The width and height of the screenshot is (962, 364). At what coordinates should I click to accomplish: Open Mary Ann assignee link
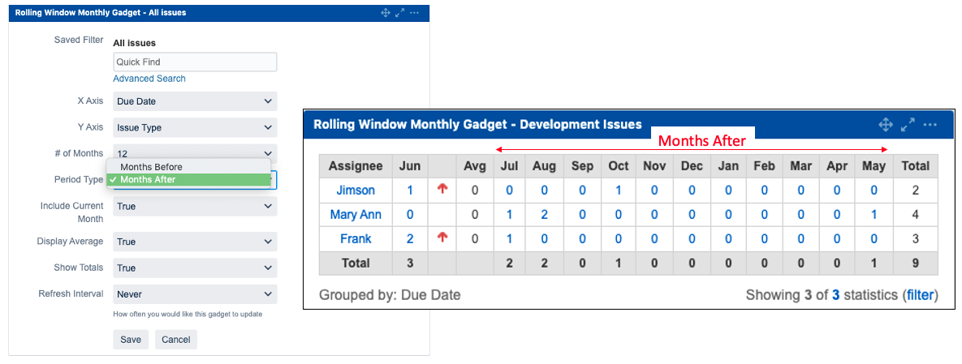[x=356, y=215]
